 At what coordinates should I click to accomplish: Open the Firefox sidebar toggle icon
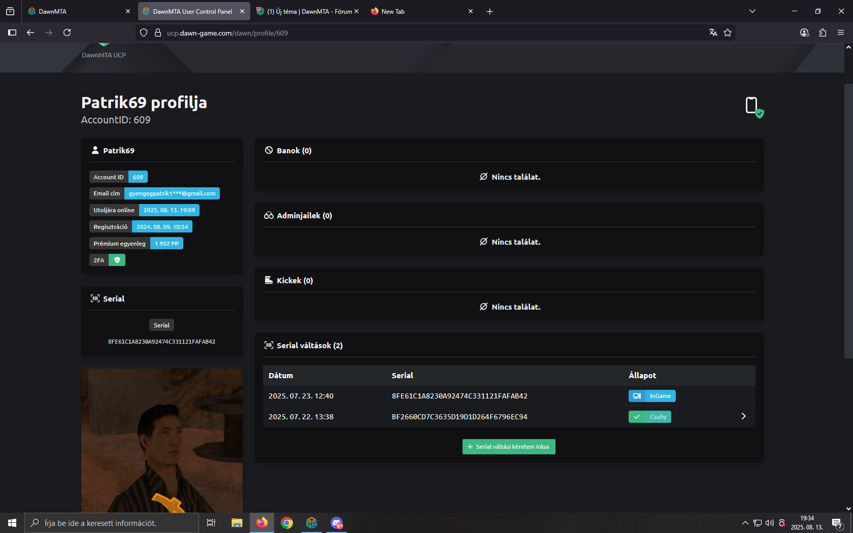12,32
